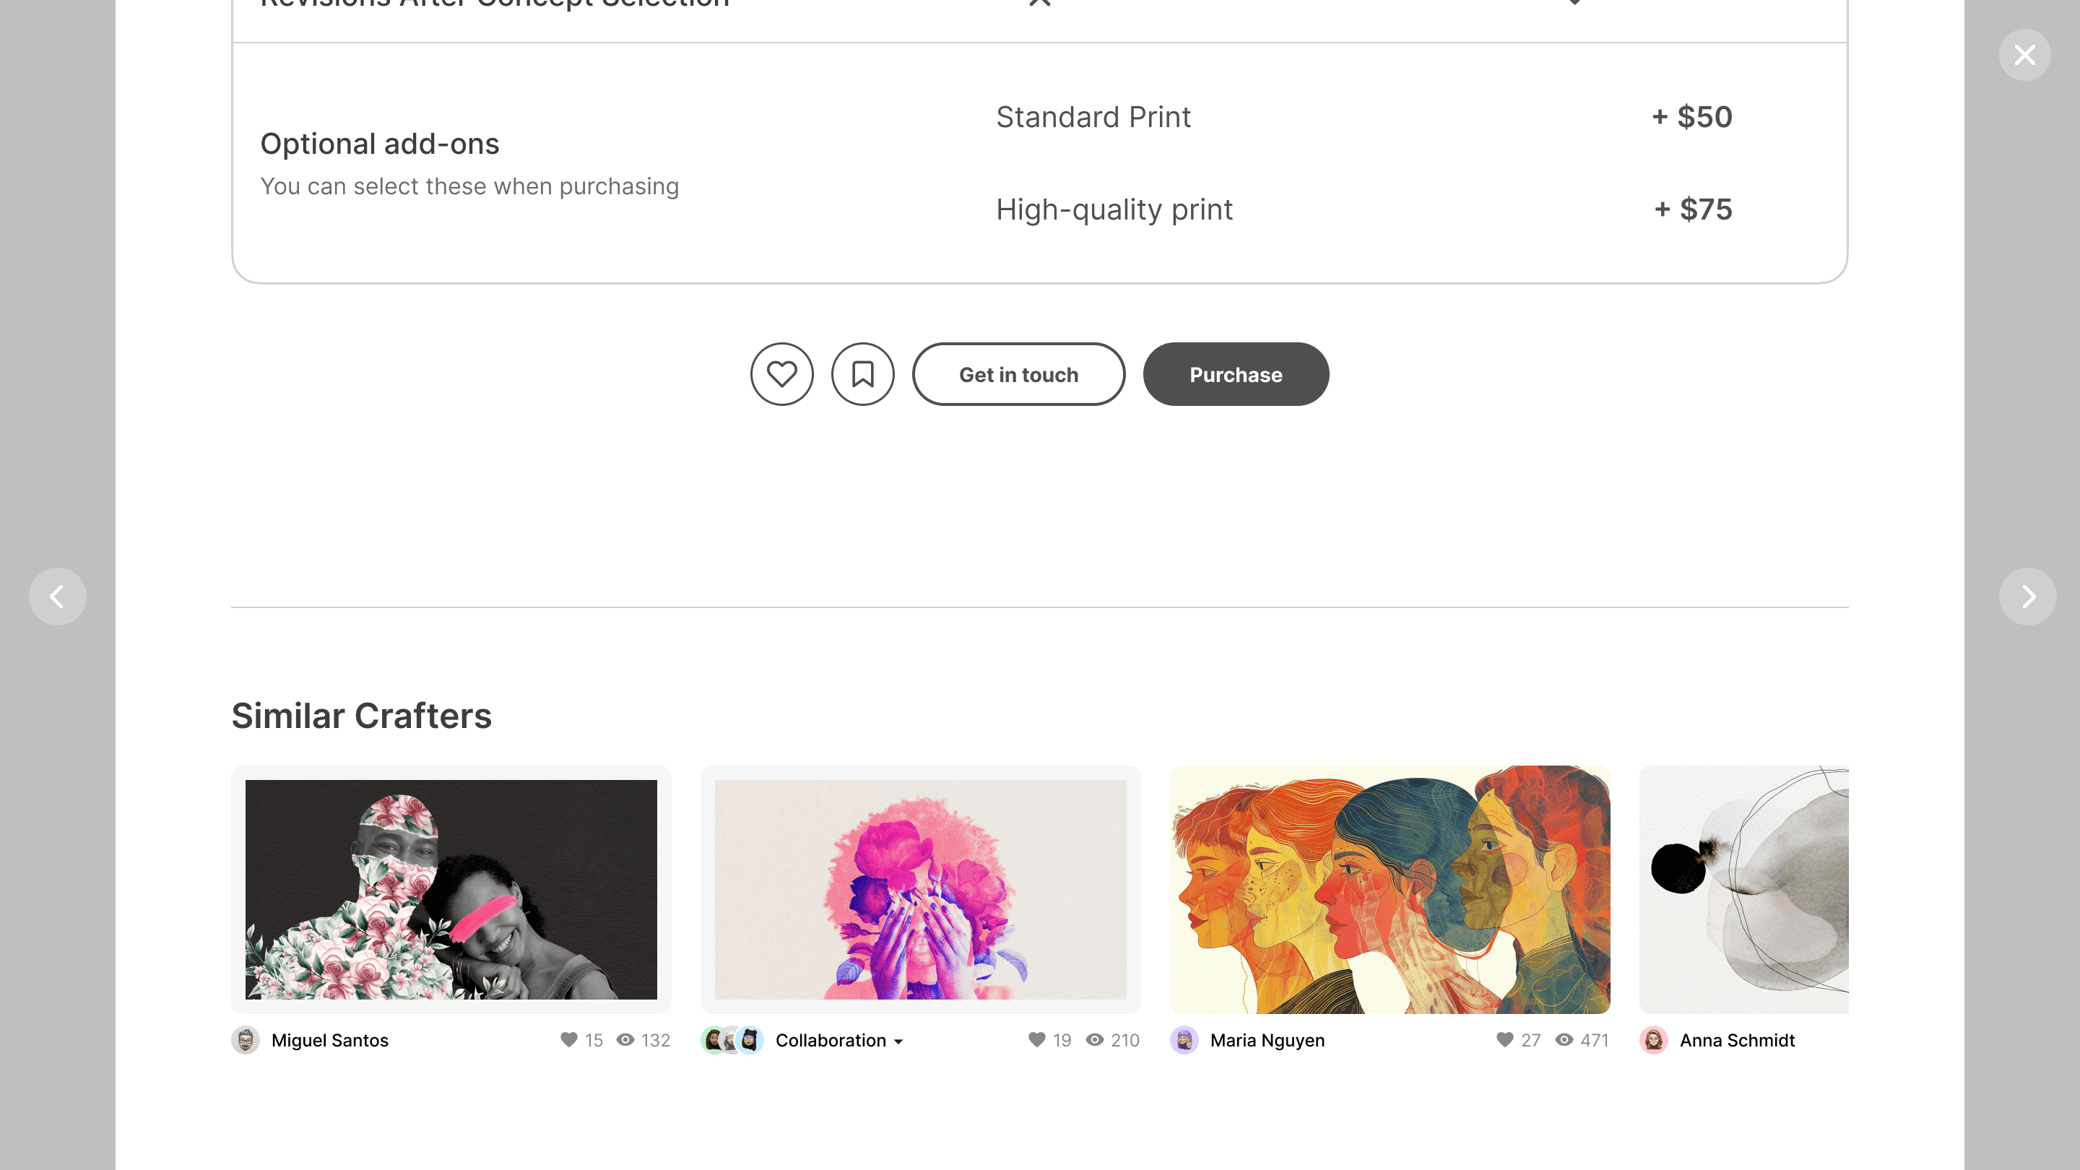The image size is (2080, 1170).
Task: Go to the previous item with left arrow
Action: tap(57, 597)
